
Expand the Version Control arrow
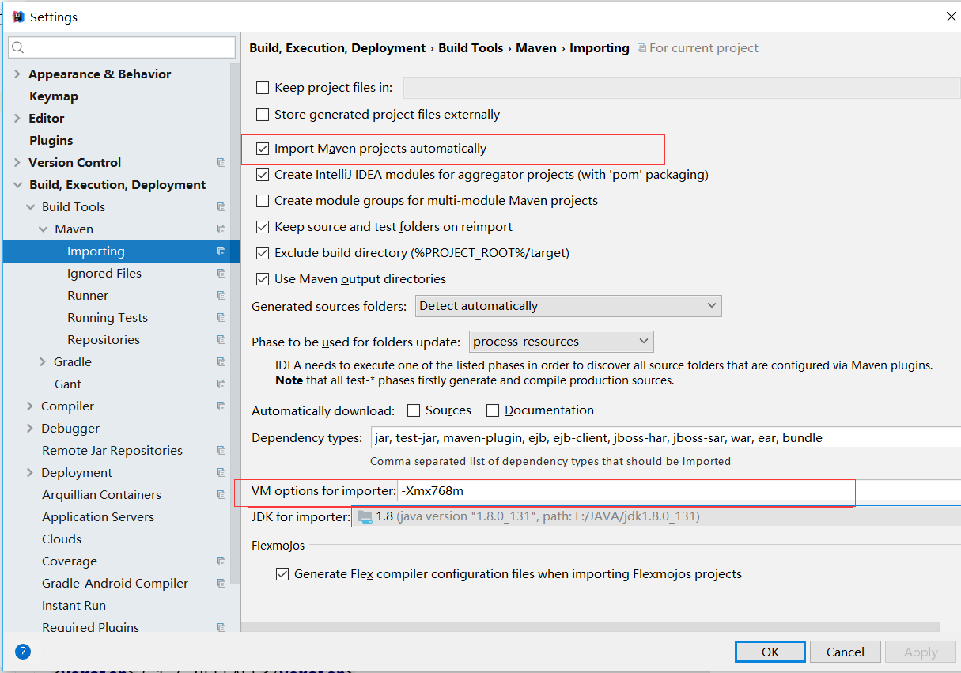[17, 162]
